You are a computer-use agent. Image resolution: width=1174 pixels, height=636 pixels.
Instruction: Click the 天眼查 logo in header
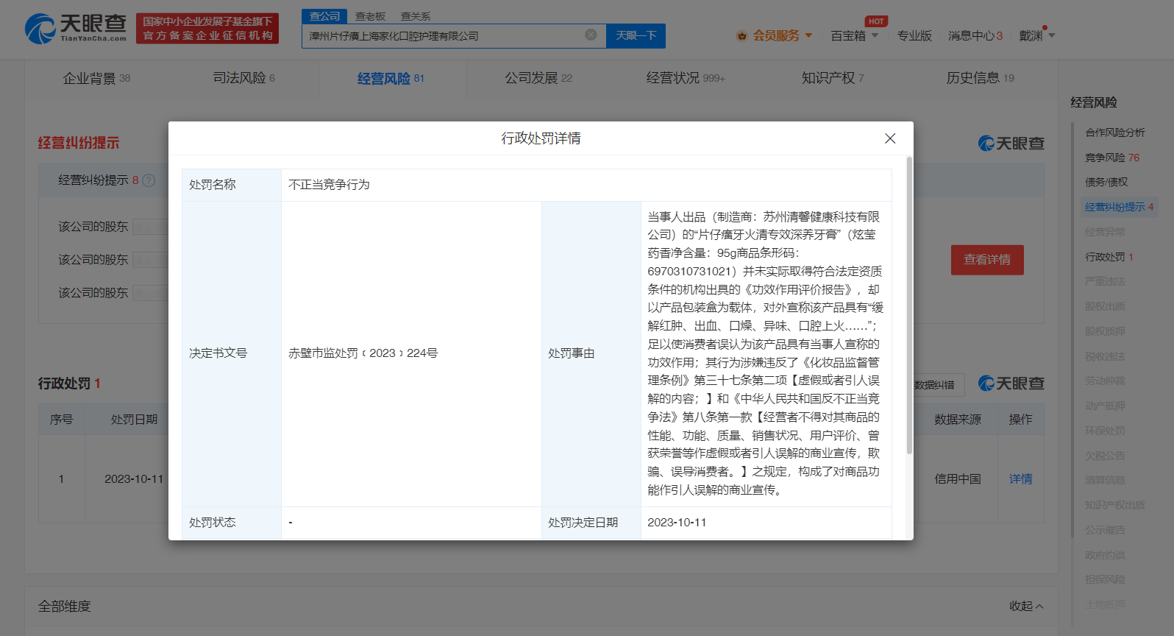tap(76, 29)
